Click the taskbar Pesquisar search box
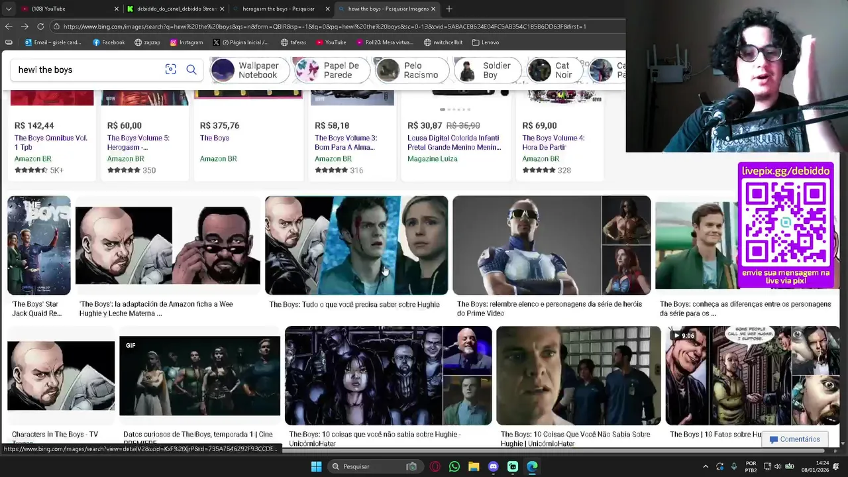 [374, 466]
